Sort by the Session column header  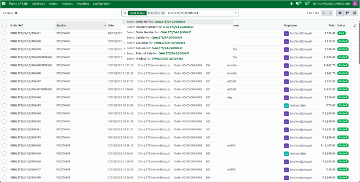(x=81, y=26)
